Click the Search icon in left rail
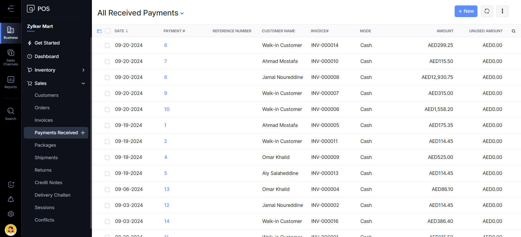Viewport: 521px width, 237px height. click(11, 114)
